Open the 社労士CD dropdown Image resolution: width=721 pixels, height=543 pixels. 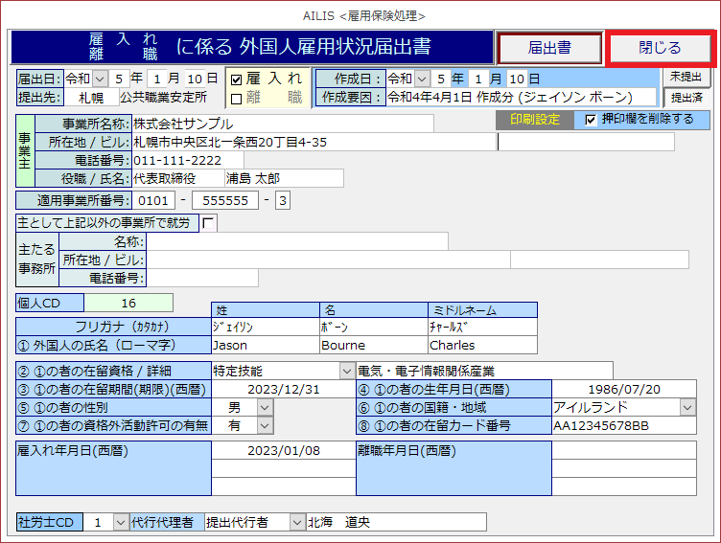pyautogui.click(x=120, y=522)
